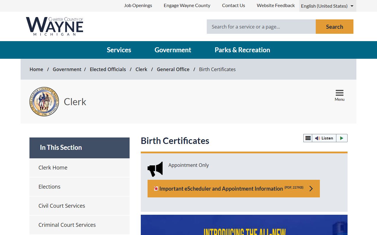Open Civil Court Services in the sidebar
The height and width of the screenshot is (235, 377).
80,206
